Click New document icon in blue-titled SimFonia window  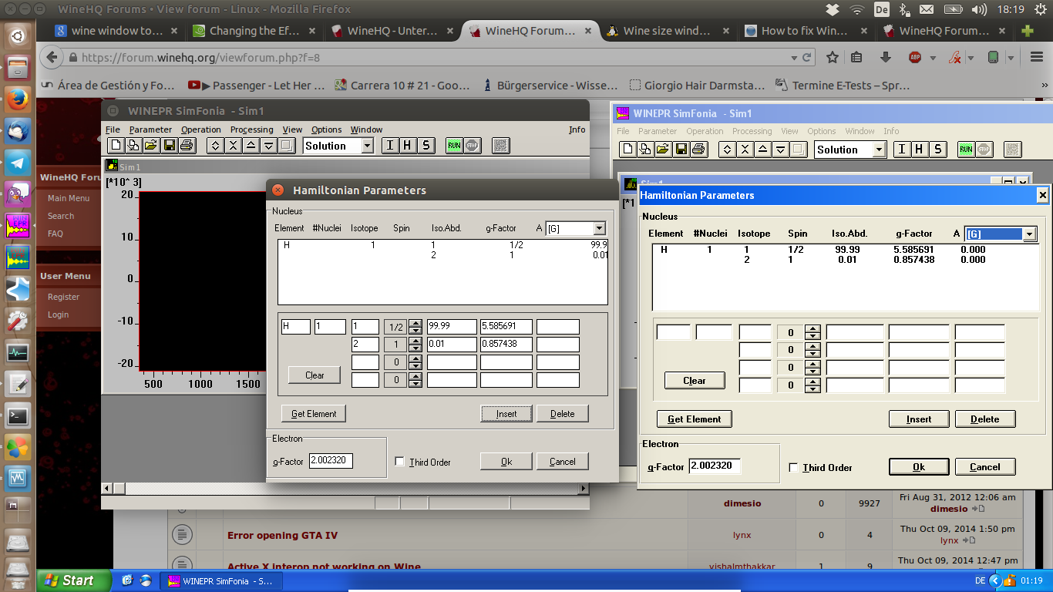point(627,150)
